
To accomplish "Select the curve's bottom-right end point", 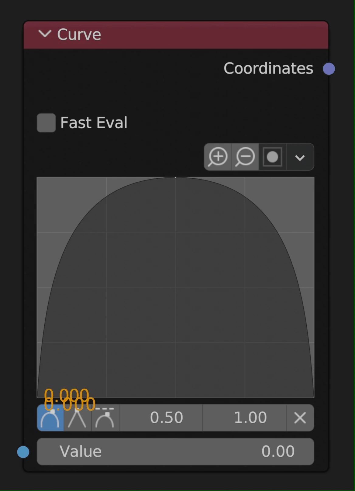I will pyautogui.click(x=314, y=397).
